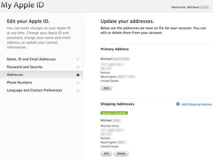Open the Phone Numbers section
Image resolution: width=213 pixels, height=160 pixels.
19,83
